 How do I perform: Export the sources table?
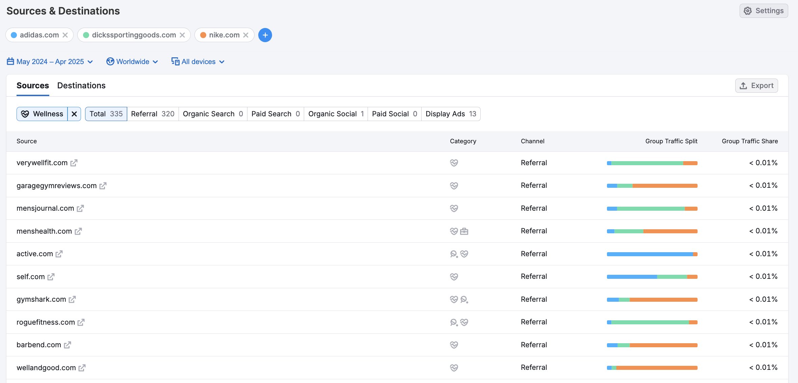click(756, 86)
